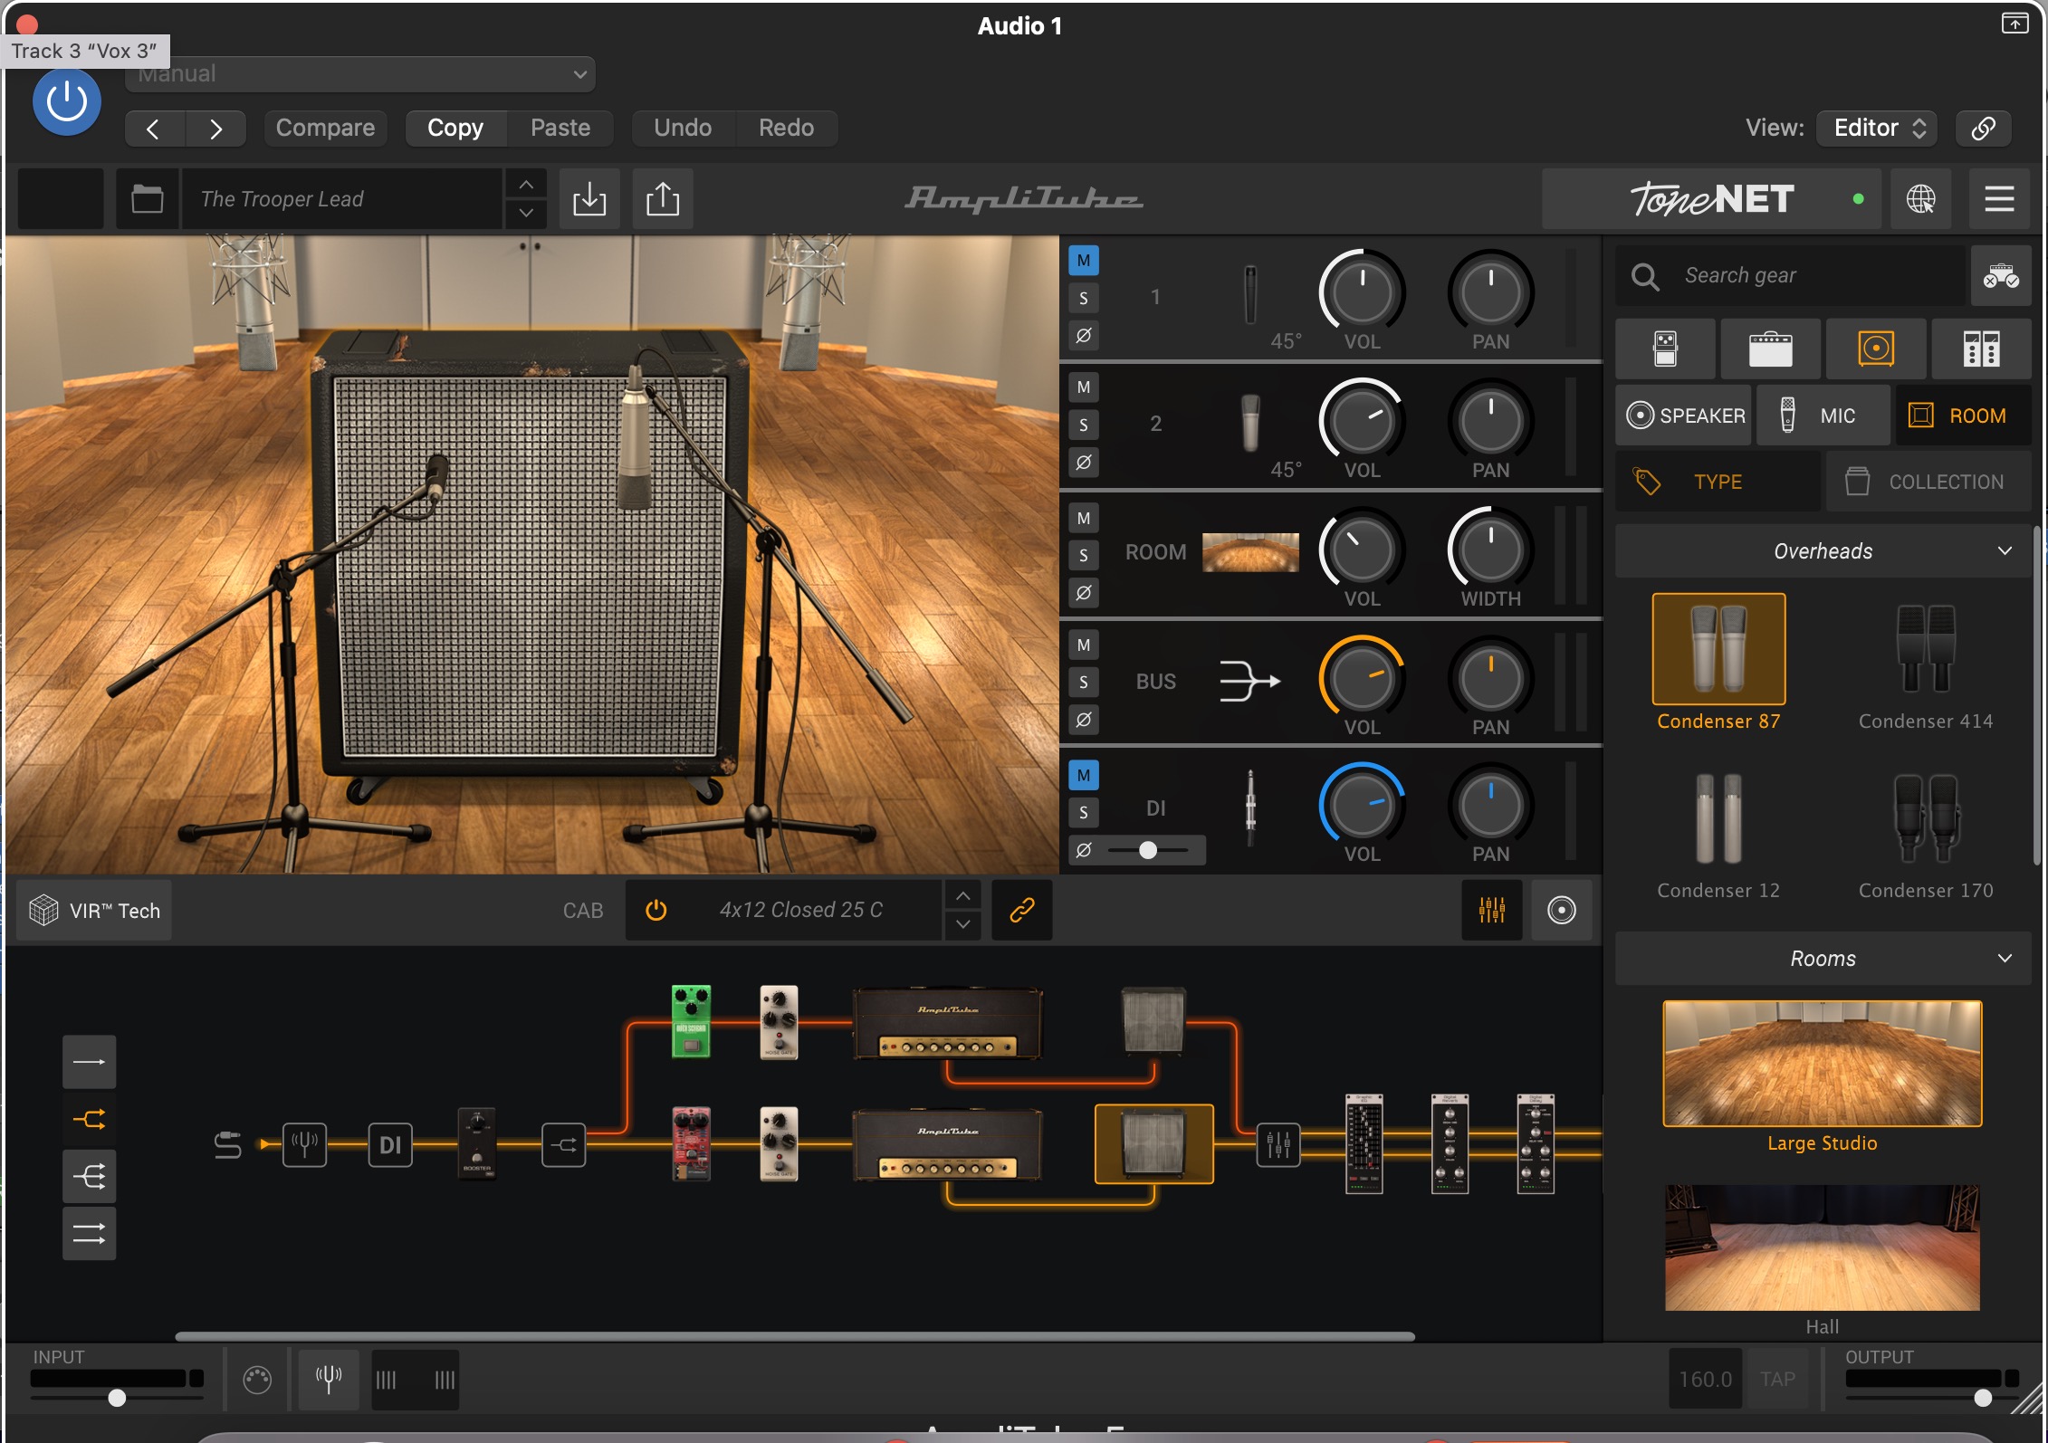Select the amplifier gear category icon

pos(1770,349)
